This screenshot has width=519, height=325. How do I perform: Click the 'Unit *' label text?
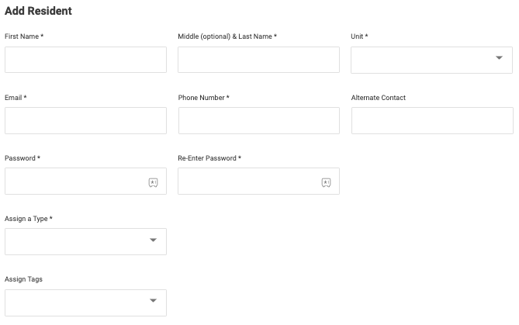point(359,36)
